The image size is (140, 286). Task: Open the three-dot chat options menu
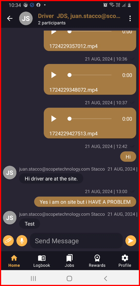[x=130, y=18]
